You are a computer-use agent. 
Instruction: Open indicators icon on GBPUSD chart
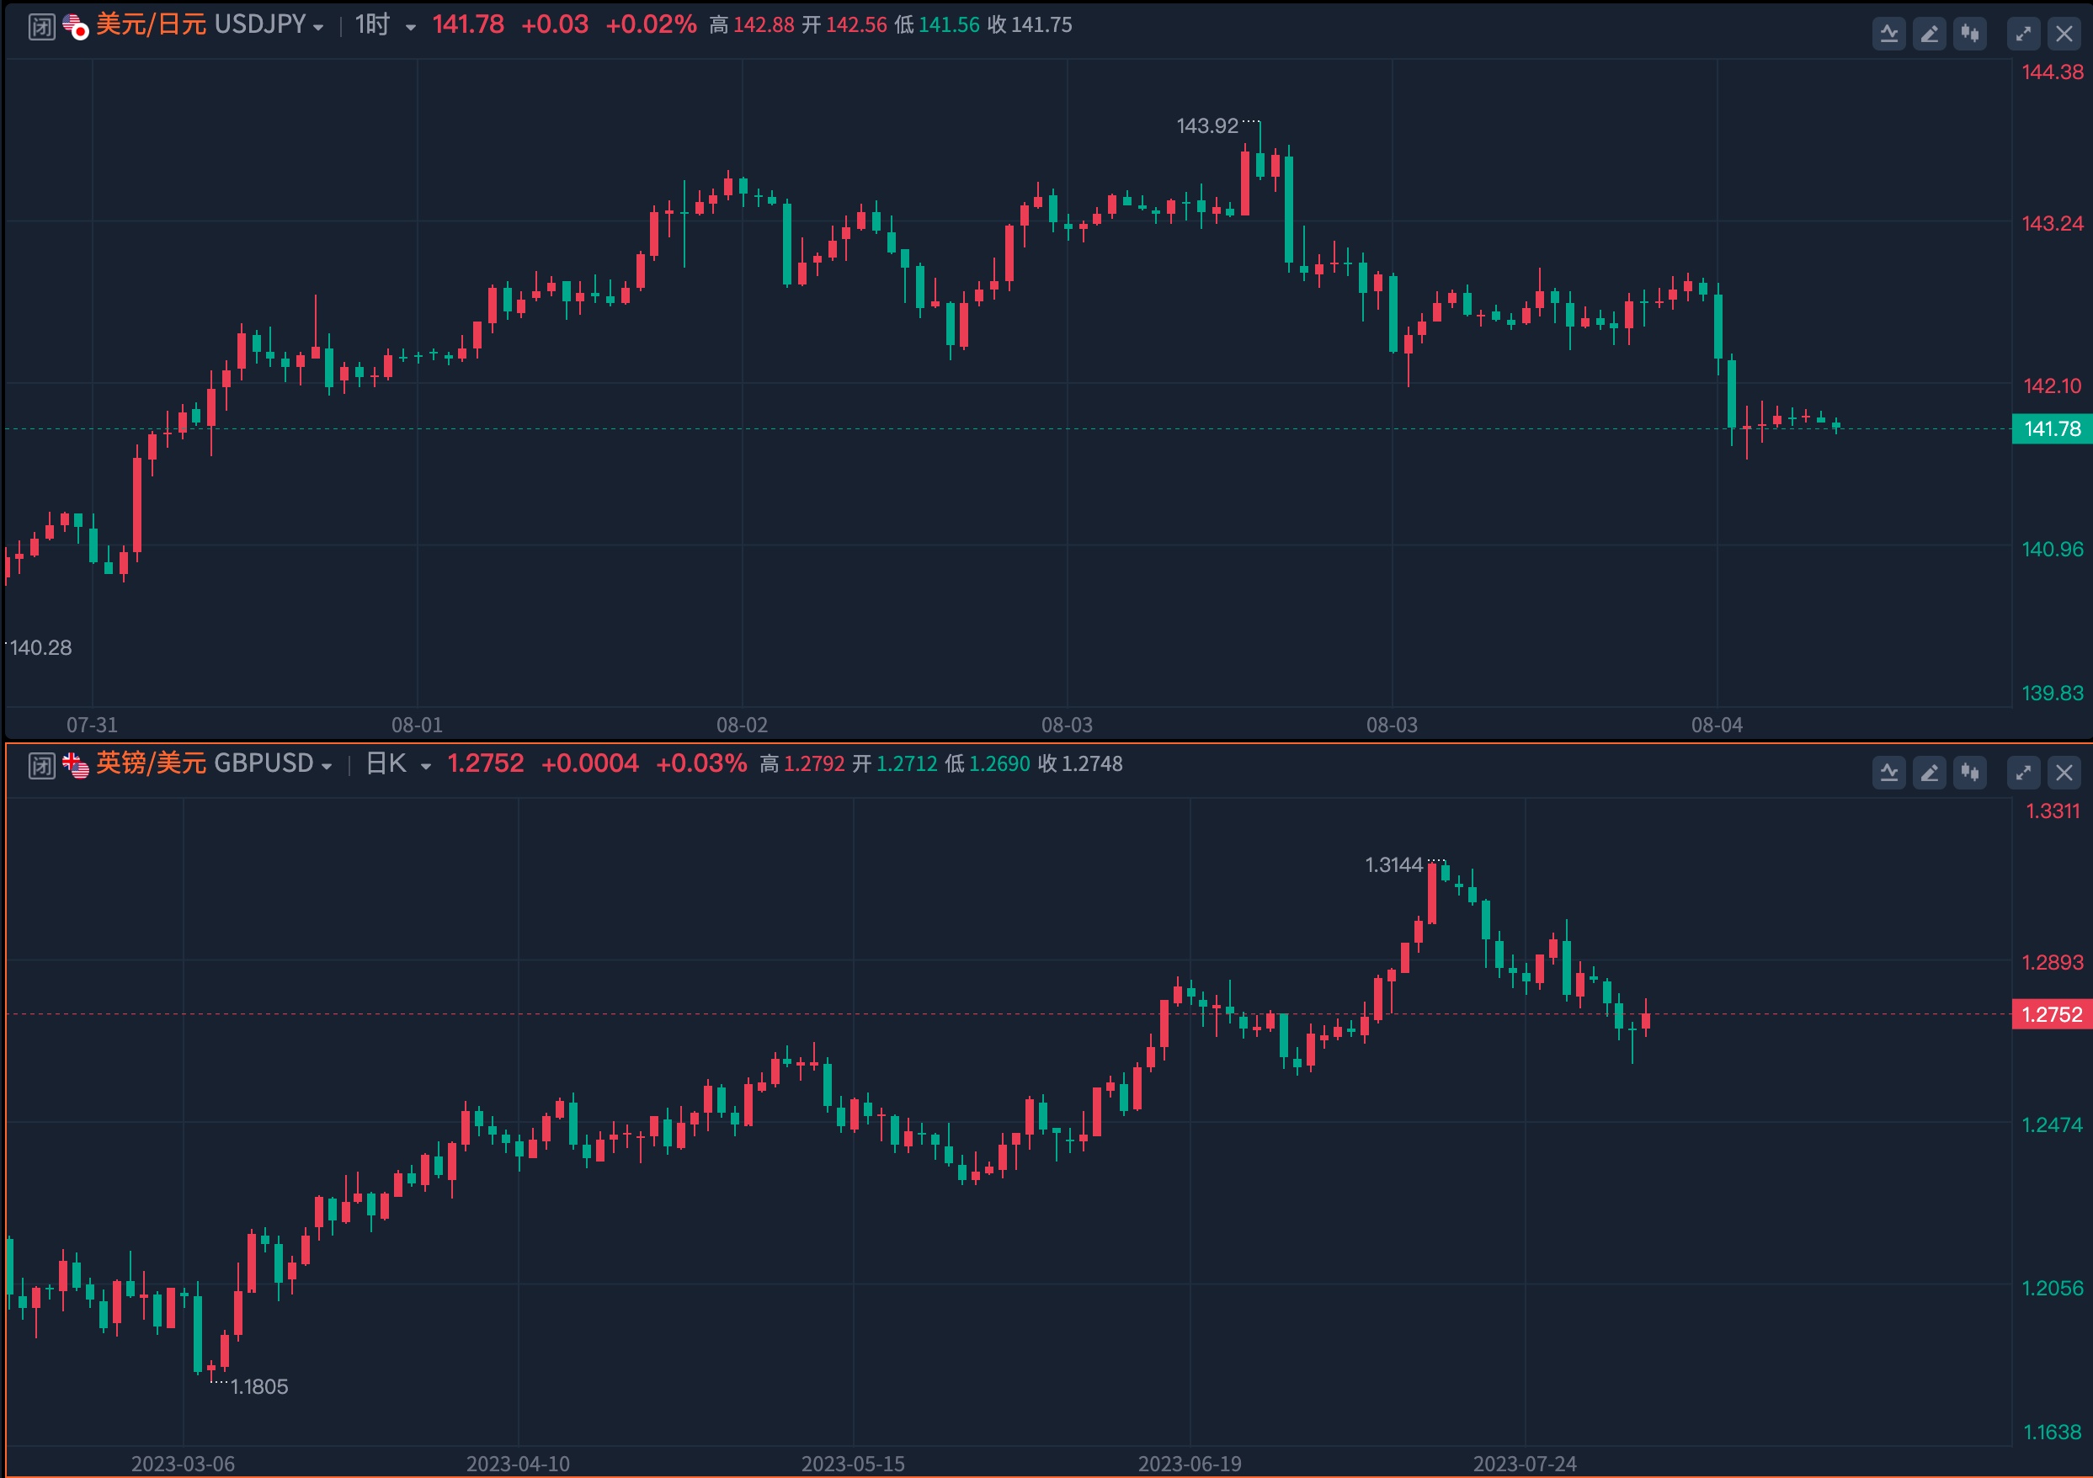pos(1888,774)
